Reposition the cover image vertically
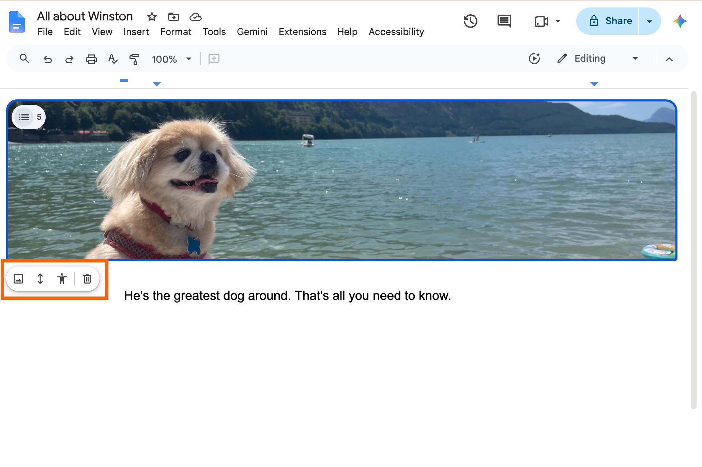Viewport: 702px width, 467px height. [40, 279]
